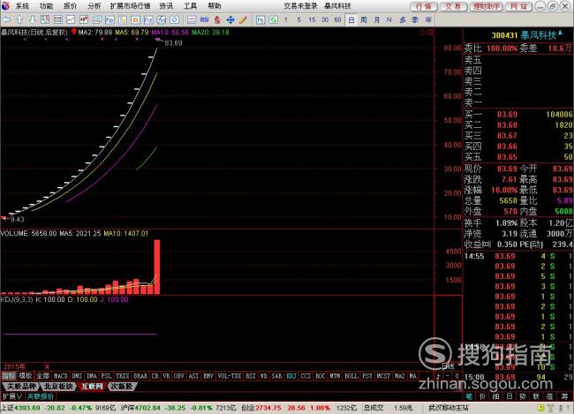Select the 关联品种 tab
The image size is (574, 414).
tap(21, 386)
